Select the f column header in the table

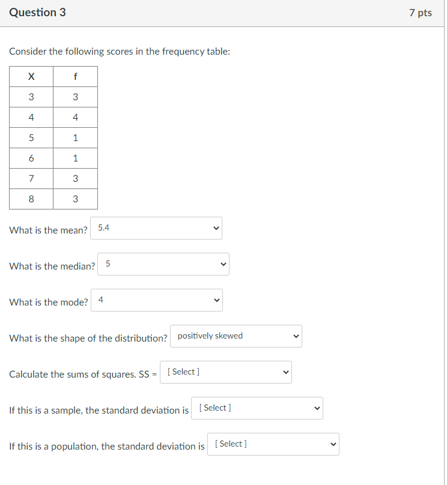75,76
